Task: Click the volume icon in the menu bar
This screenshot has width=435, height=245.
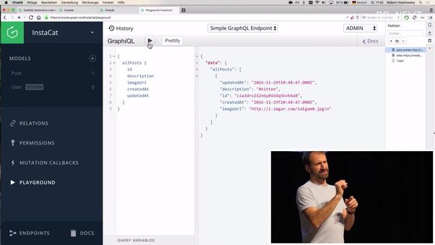Action: 324,3
